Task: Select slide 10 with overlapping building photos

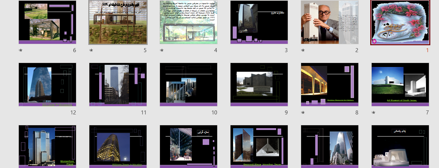Action: pyautogui.click(x=188, y=85)
